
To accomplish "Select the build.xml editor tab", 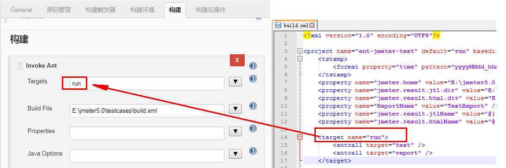I will coord(295,25).
